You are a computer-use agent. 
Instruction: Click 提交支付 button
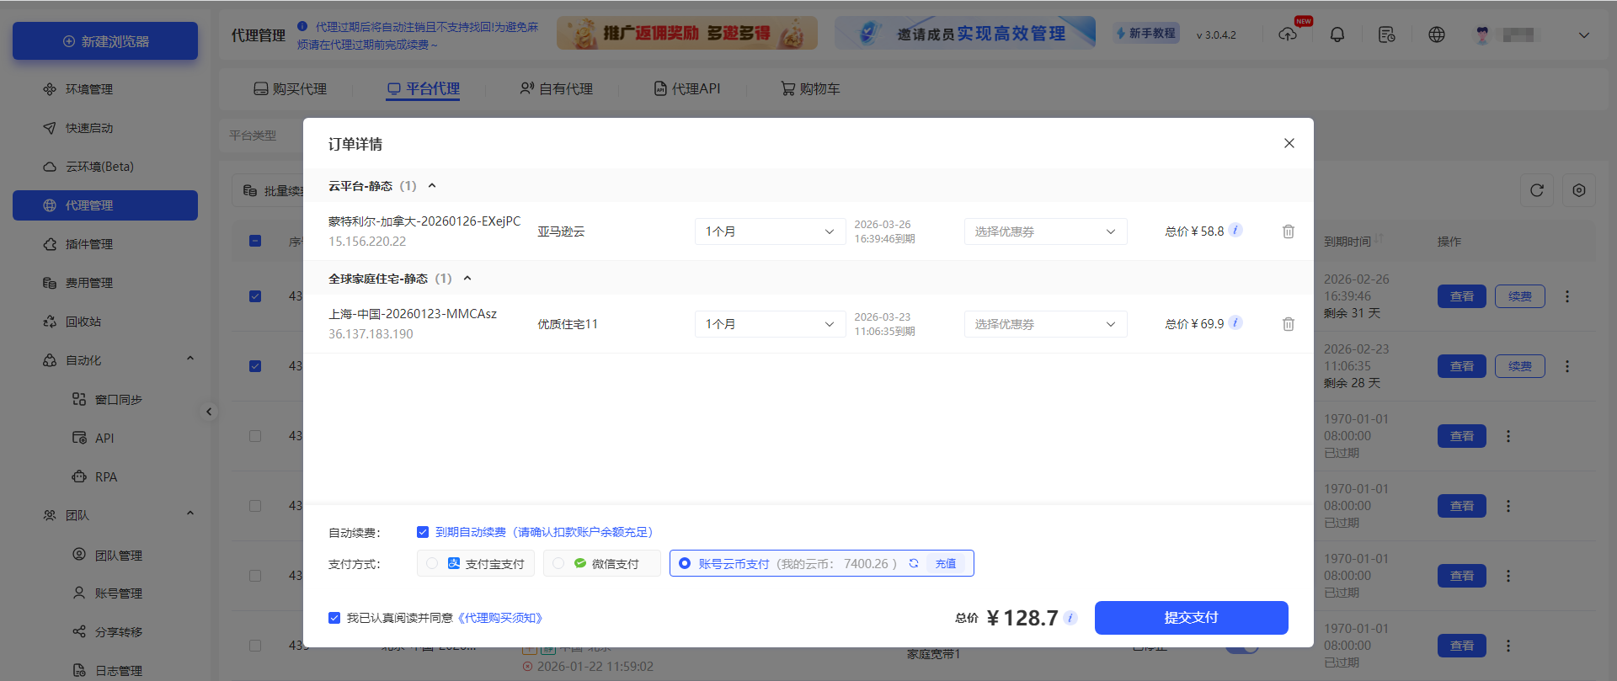point(1191,618)
